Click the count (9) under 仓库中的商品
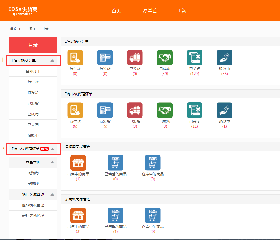Image resolution: width=280 pixels, height=240 pixels. (153, 179)
